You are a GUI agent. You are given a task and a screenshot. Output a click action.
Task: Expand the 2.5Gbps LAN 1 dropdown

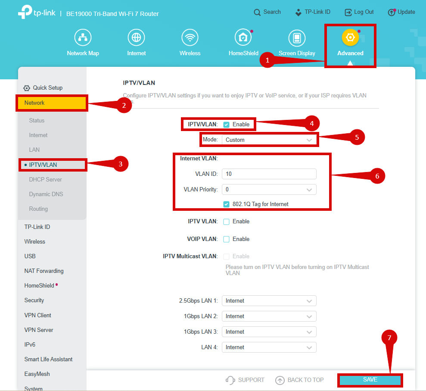(x=269, y=300)
